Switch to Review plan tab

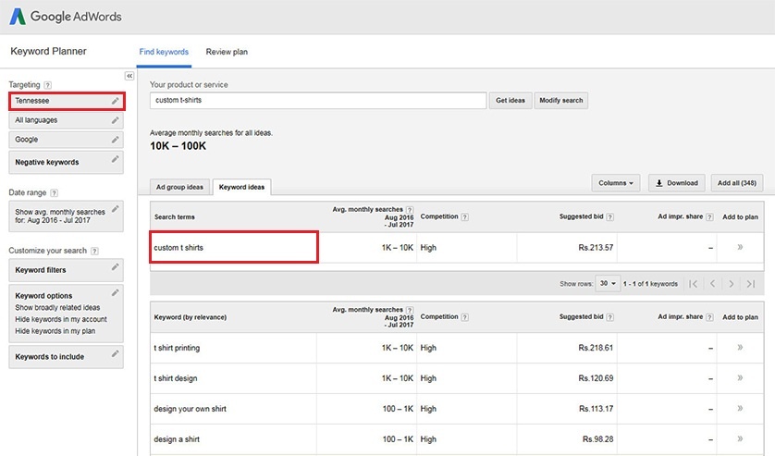click(x=227, y=52)
